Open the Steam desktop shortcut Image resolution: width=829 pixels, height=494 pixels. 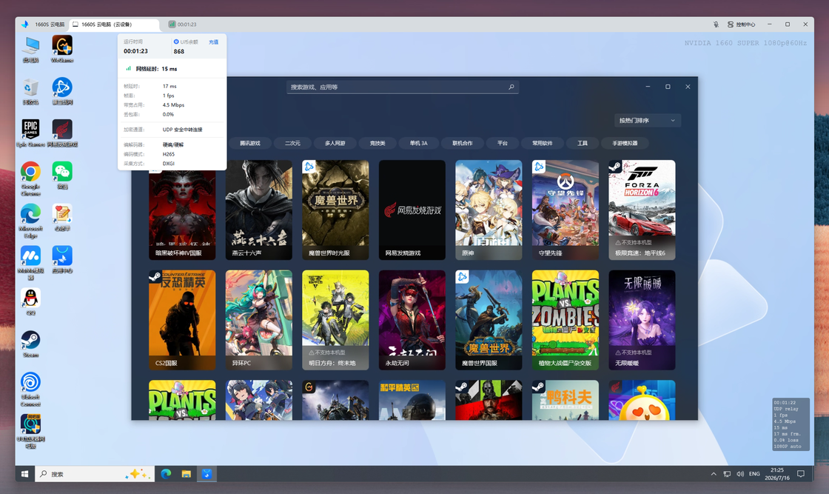(30, 344)
